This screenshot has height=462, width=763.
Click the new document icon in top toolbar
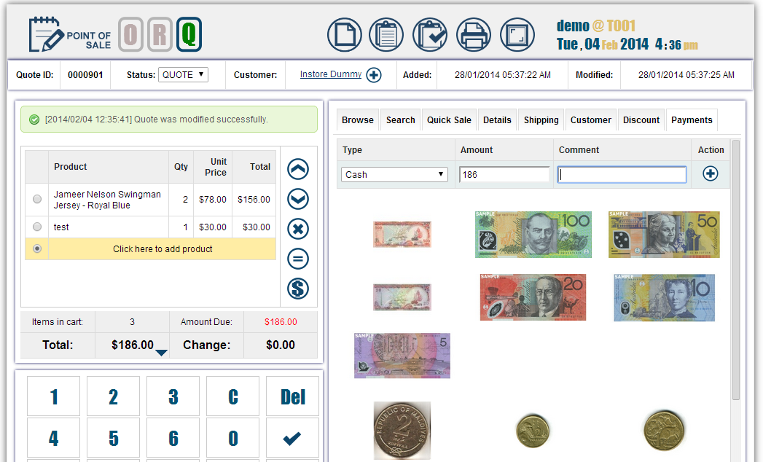coord(344,34)
